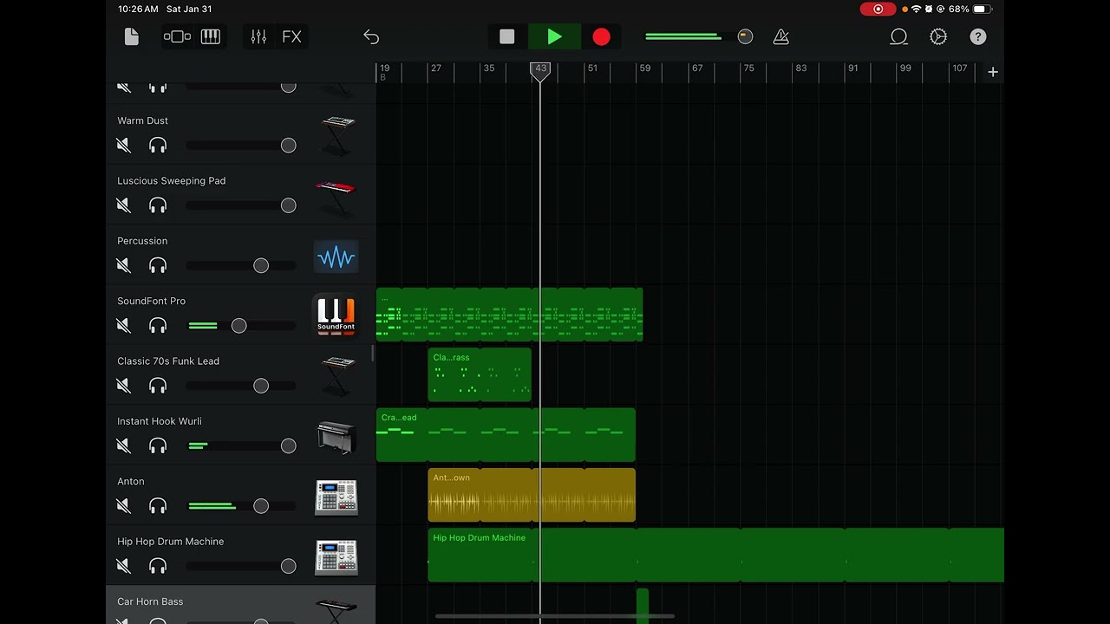Tap the master effects knob icon
This screenshot has width=1110, height=624.
pyautogui.click(x=745, y=36)
